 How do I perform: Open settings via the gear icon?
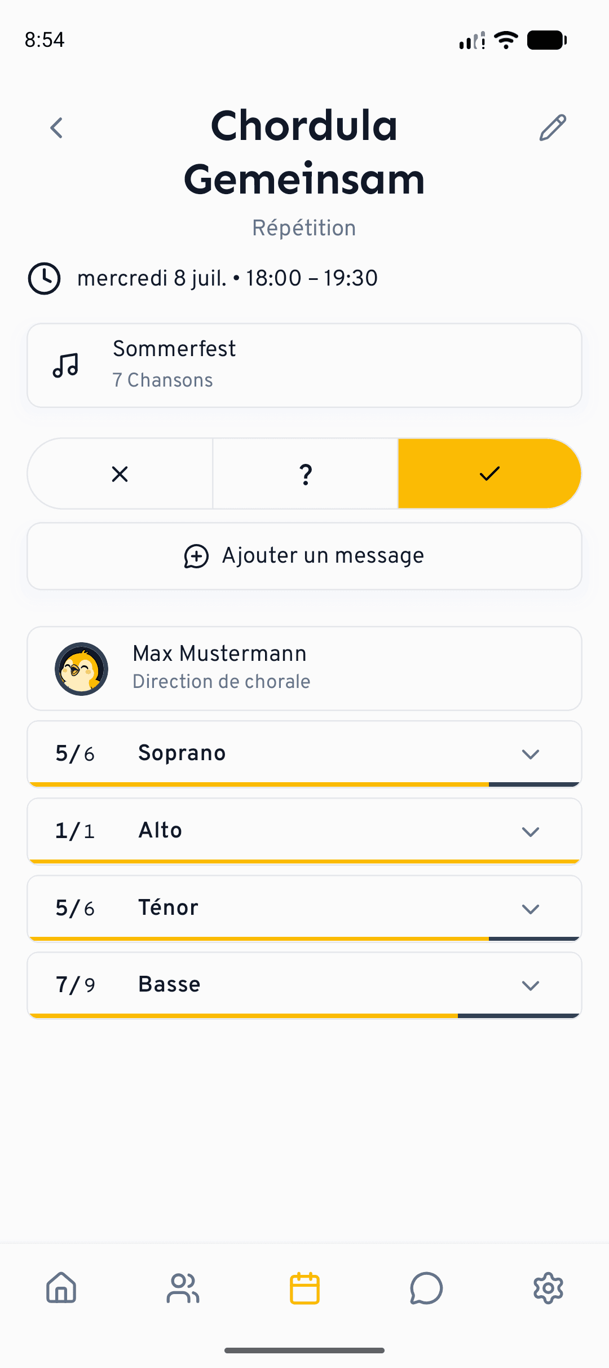[548, 1288]
